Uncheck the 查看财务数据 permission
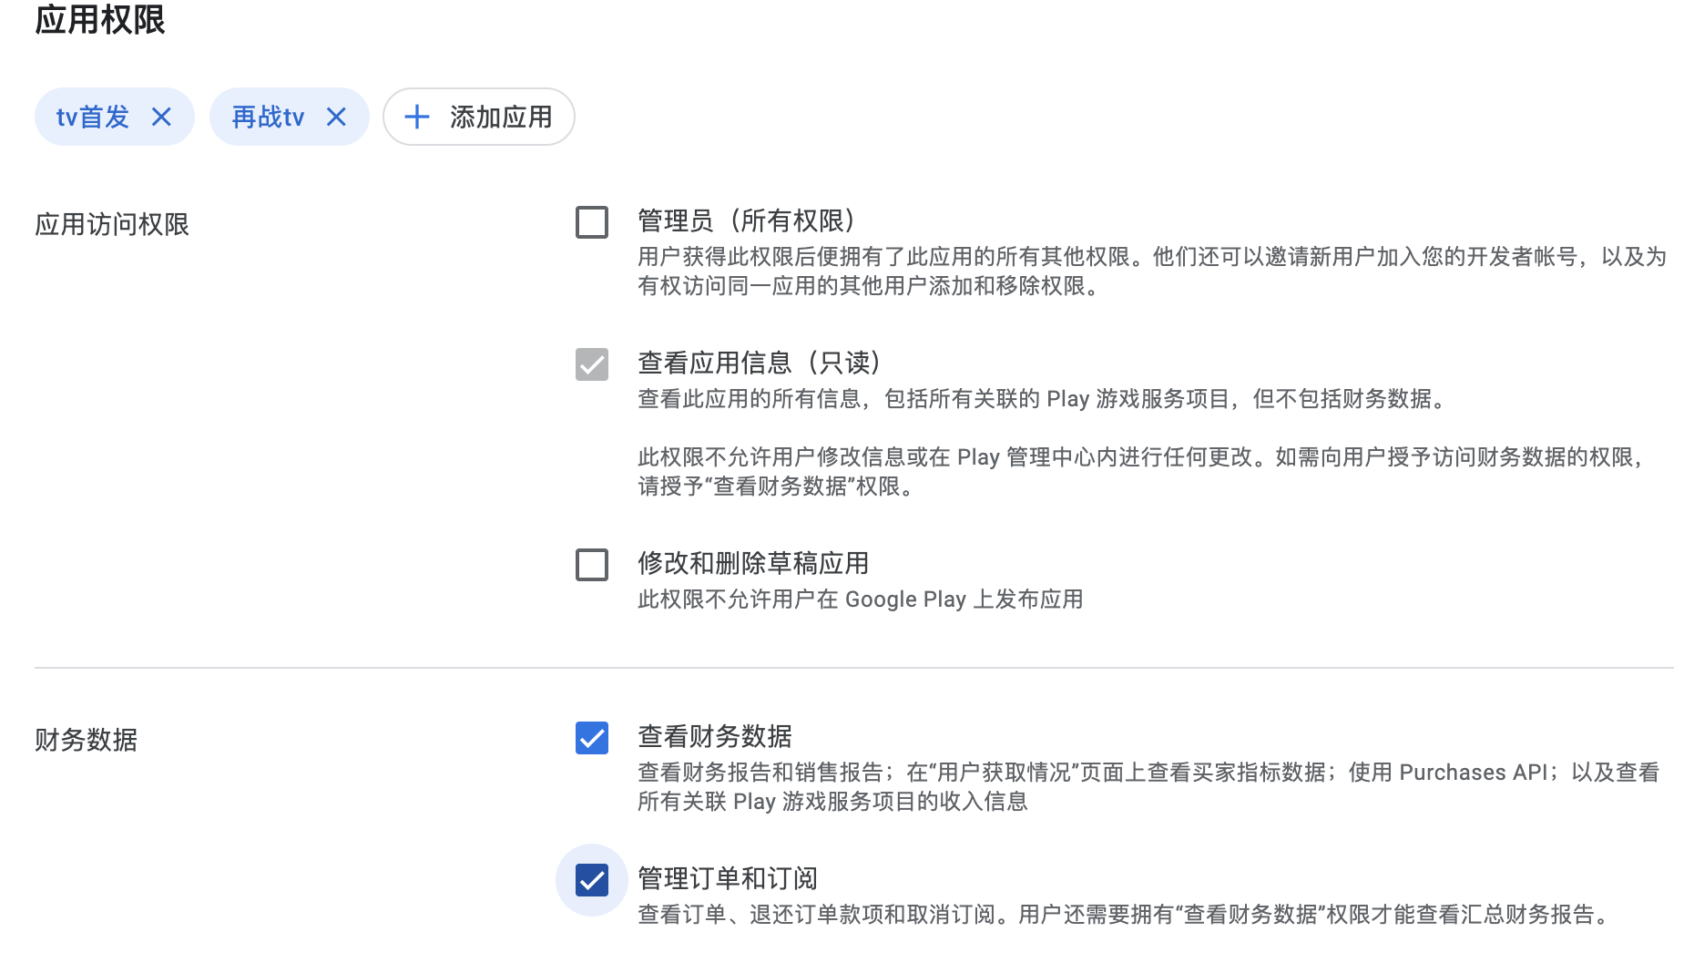This screenshot has height=973, width=1694. pos(591,738)
